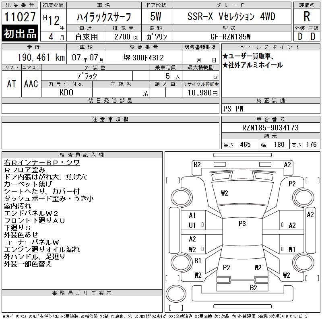Click the 車台番号 header
Viewport: 322px width, 322px height.
tap(270, 119)
